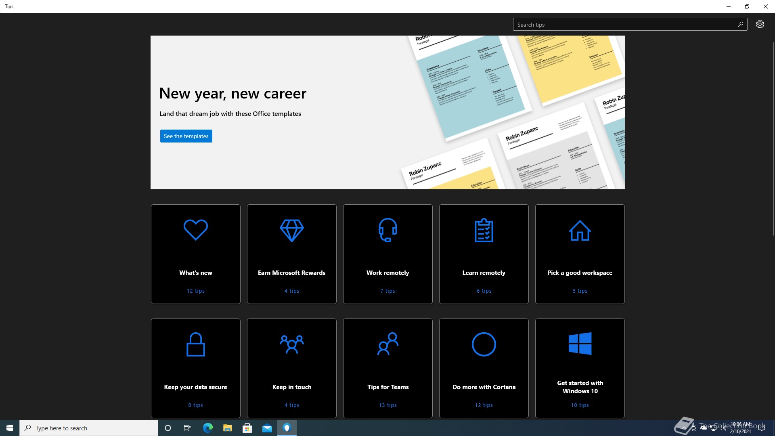Open the Microsoft Rewards diamond icon
This screenshot has height=436, width=775.
[x=292, y=231]
